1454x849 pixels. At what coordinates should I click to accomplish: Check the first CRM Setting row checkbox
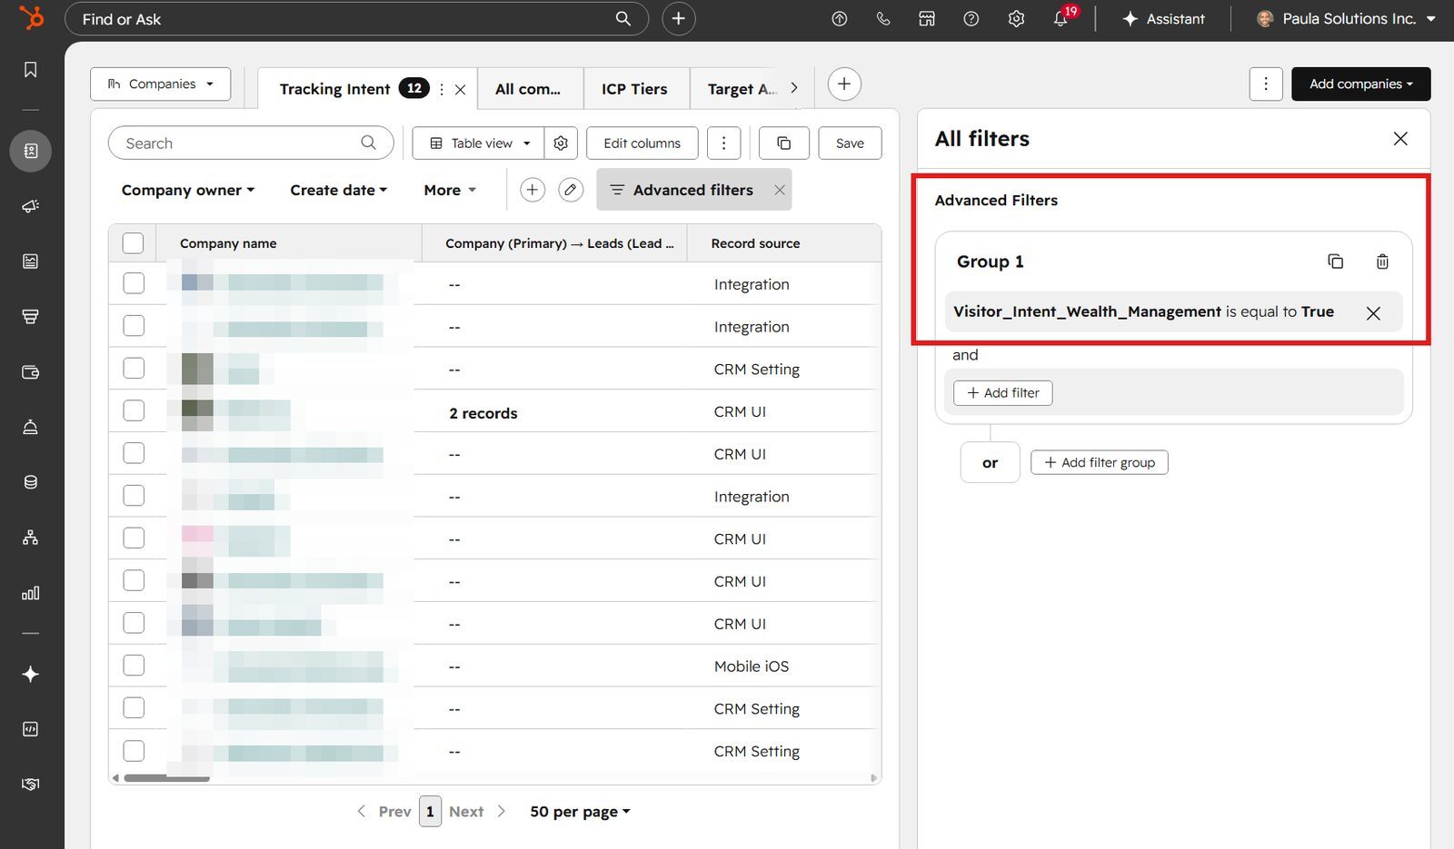coord(134,368)
